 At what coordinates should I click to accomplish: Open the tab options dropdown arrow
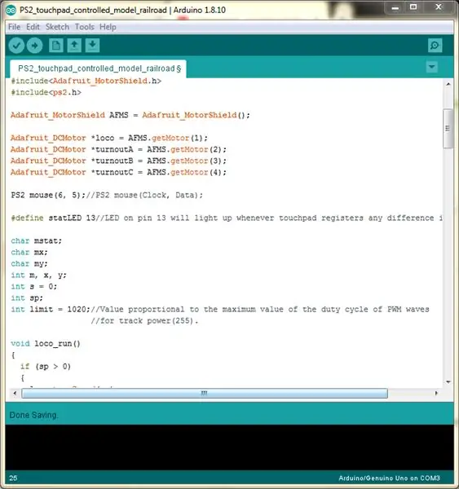432,67
